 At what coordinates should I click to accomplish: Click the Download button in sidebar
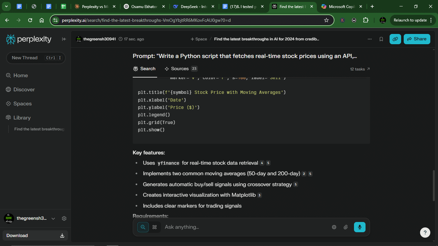[x=35, y=235]
